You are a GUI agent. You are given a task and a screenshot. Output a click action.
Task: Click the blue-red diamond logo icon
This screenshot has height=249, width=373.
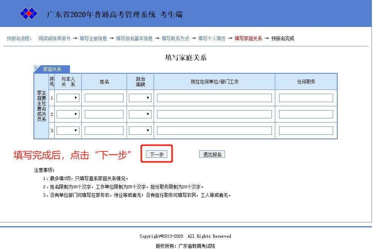pyautogui.click(x=29, y=14)
